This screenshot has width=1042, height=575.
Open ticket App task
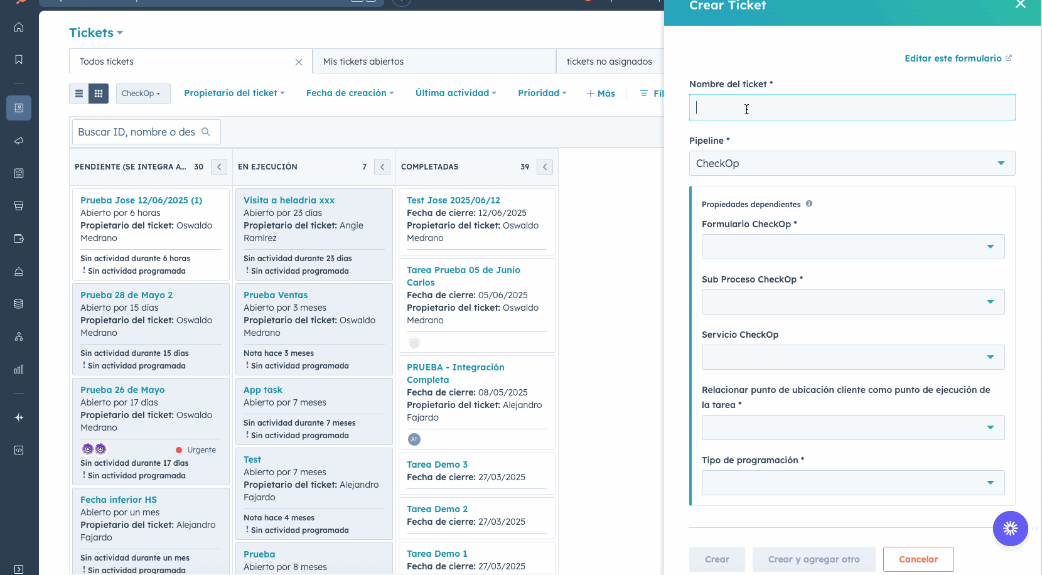tap(263, 390)
